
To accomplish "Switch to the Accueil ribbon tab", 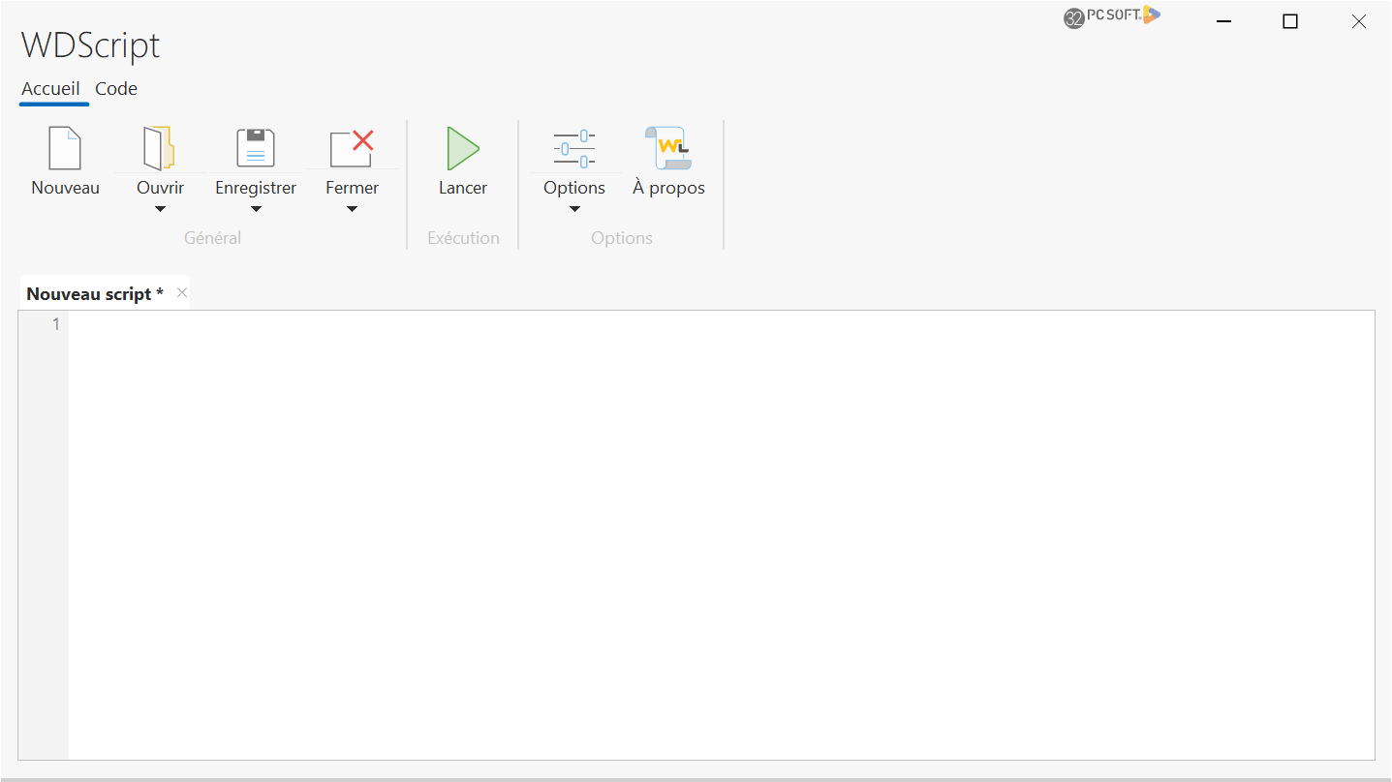I will click(x=51, y=89).
